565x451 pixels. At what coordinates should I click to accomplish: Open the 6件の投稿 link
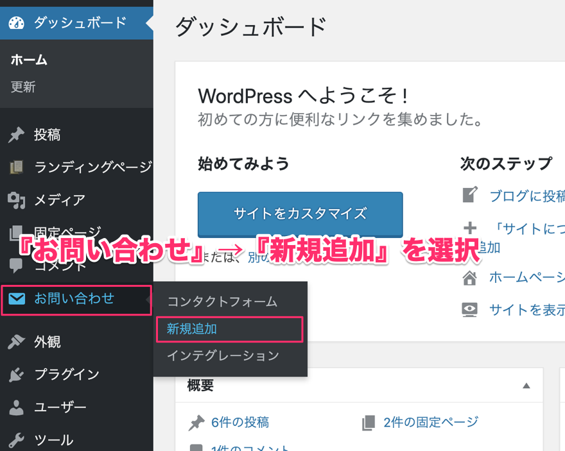coord(239,422)
